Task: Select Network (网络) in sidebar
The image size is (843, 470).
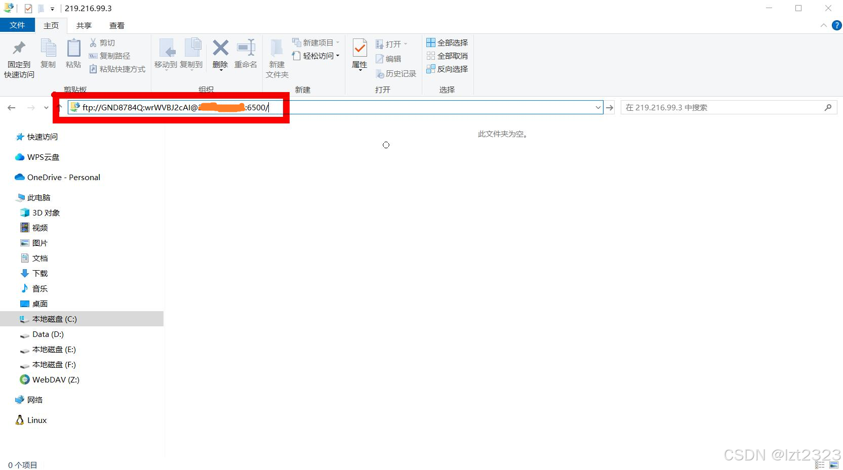Action: [29, 400]
